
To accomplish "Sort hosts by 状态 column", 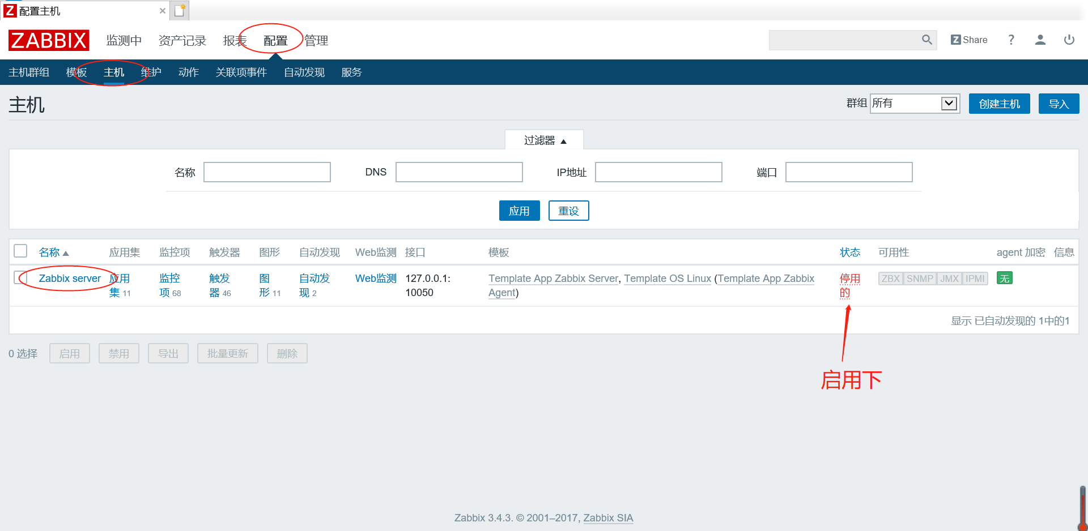I will click(849, 252).
